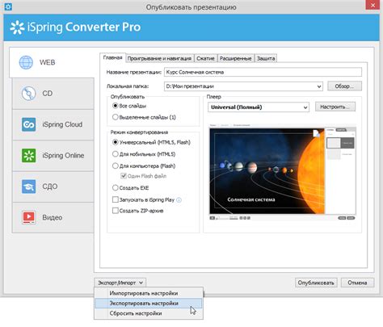This screenshot has width=383, height=327.
Task: Switch to the Сжатие tab
Action: tap(205, 58)
